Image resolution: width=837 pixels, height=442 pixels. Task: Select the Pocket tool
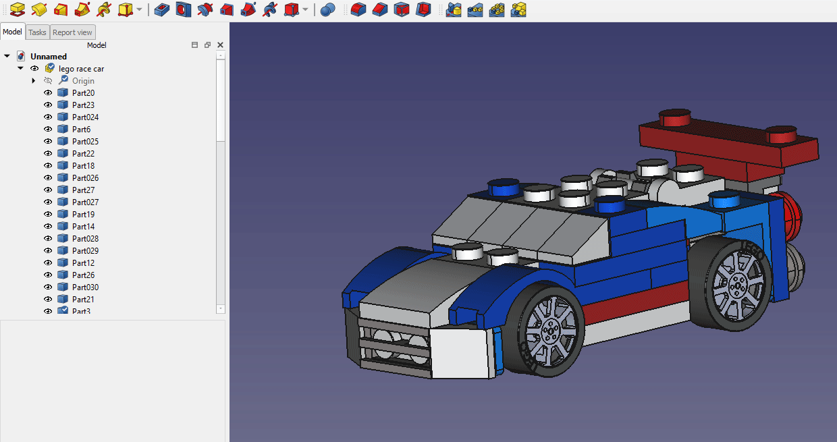[162, 9]
